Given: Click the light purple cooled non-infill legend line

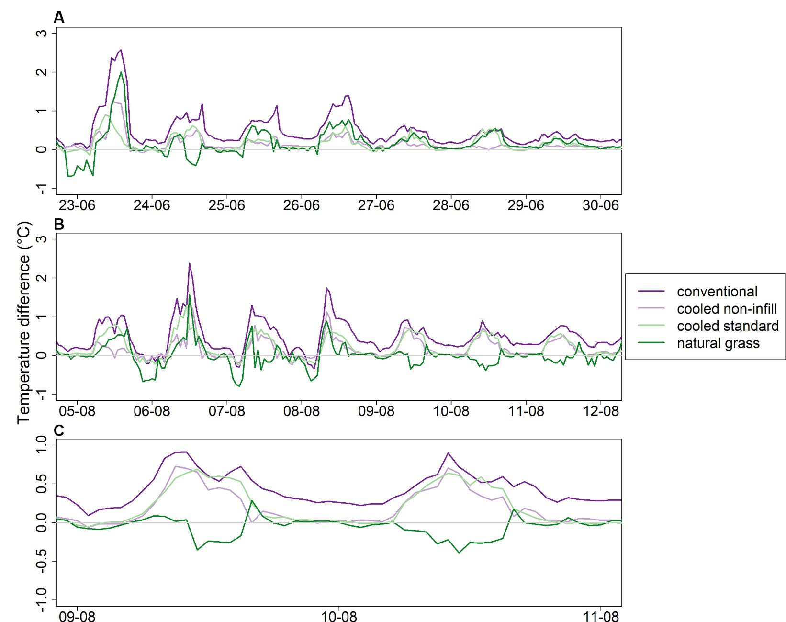Looking at the screenshot, I should 651,308.
